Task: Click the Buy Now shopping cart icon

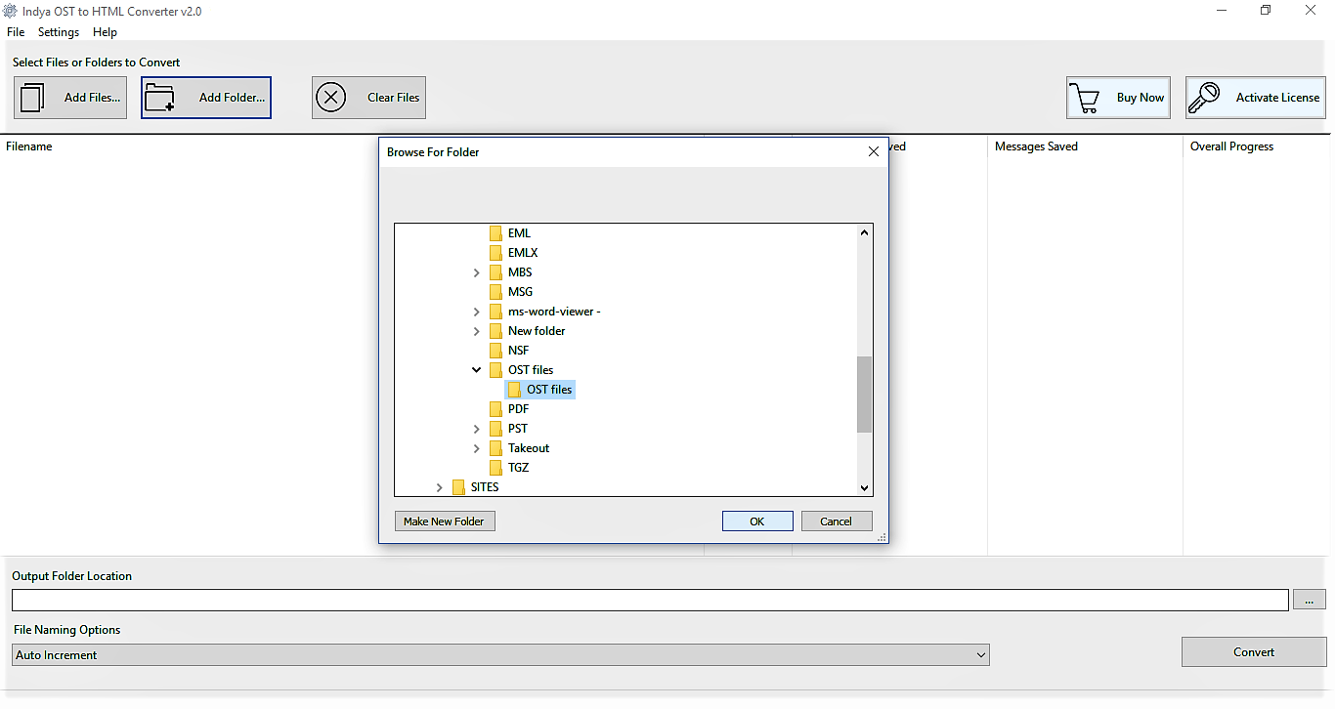Action: pyautogui.click(x=1084, y=98)
